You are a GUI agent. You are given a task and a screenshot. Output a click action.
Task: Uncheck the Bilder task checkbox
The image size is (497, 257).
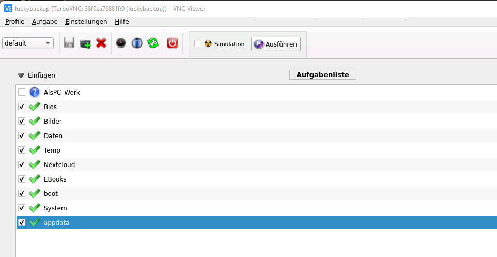click(22, 121)
